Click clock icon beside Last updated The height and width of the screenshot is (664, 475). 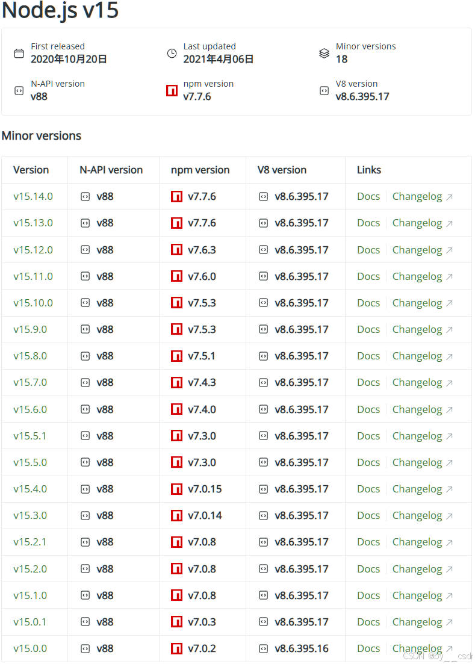point(172,54)
